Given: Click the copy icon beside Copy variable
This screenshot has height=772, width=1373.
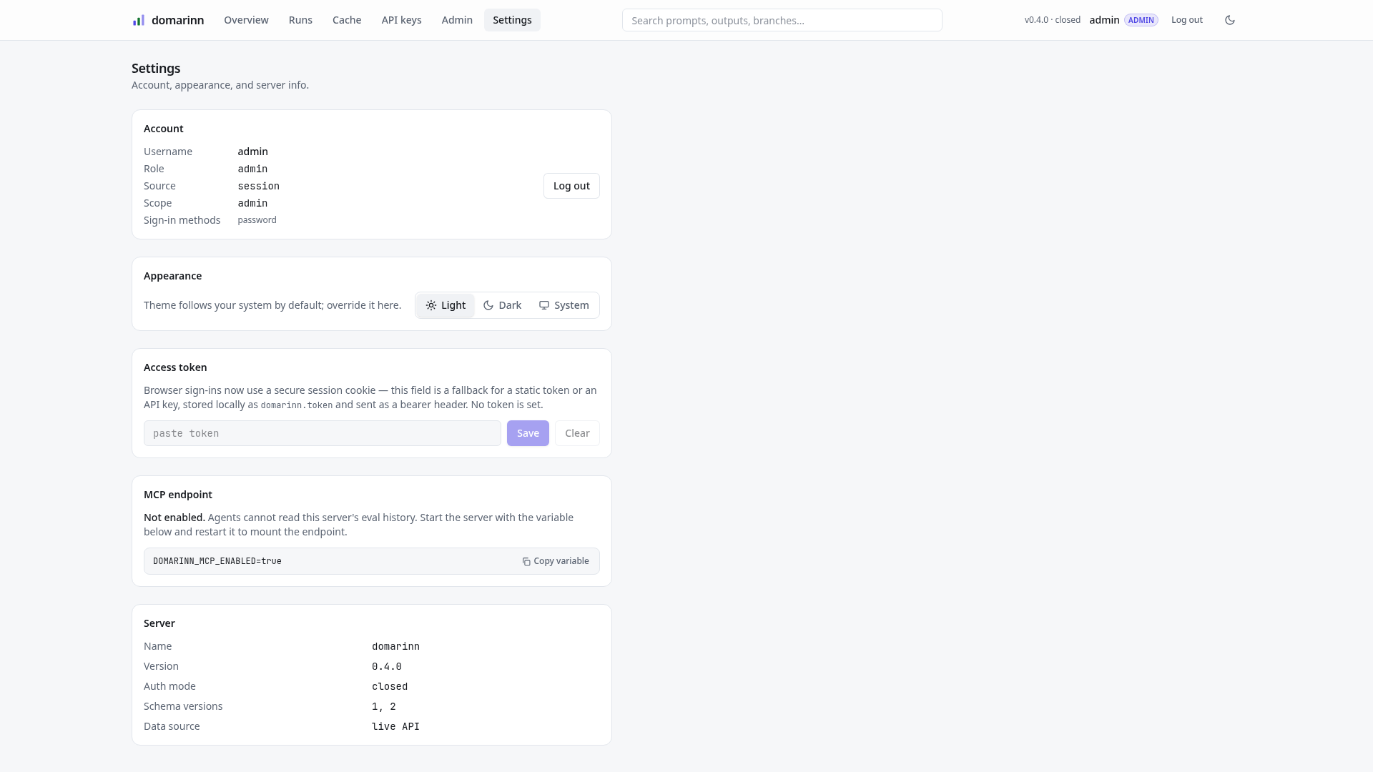Looking at the screenshot, I should 526,562.
